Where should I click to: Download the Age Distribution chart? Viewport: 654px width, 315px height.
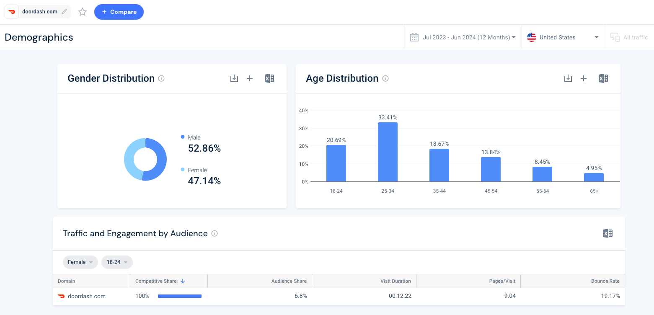pyautogui.click(x=568, y=78)
